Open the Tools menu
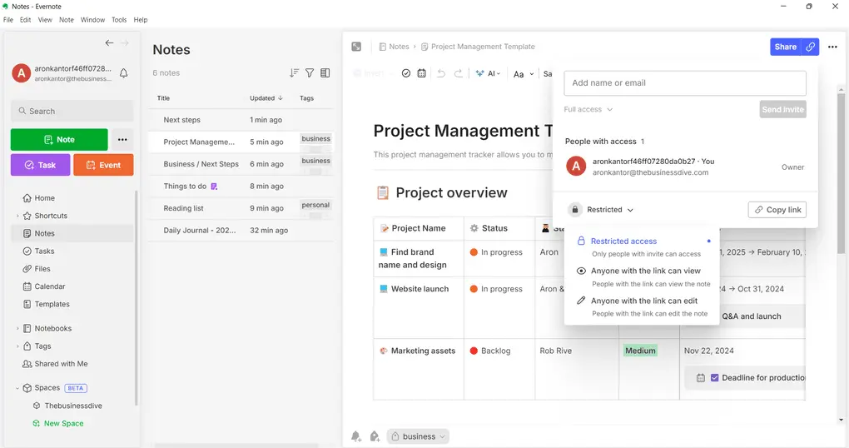Viewport: 849px width, 448px height. [x=119, y=19]
